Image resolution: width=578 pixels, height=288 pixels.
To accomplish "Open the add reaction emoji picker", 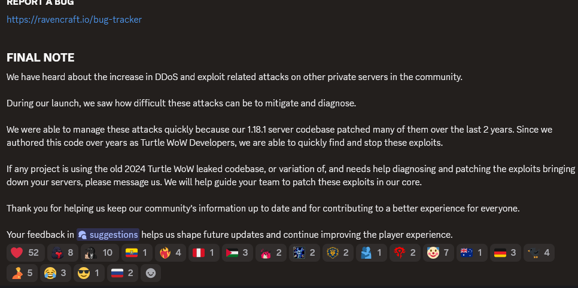I will [x=151, y=273].
